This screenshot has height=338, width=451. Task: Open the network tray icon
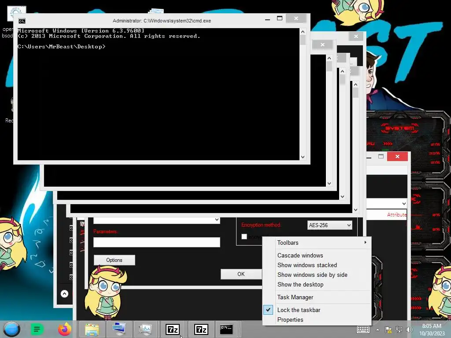399,330
